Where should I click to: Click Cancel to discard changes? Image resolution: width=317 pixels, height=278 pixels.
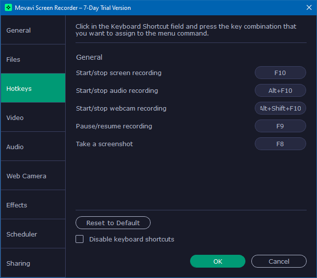279,261
